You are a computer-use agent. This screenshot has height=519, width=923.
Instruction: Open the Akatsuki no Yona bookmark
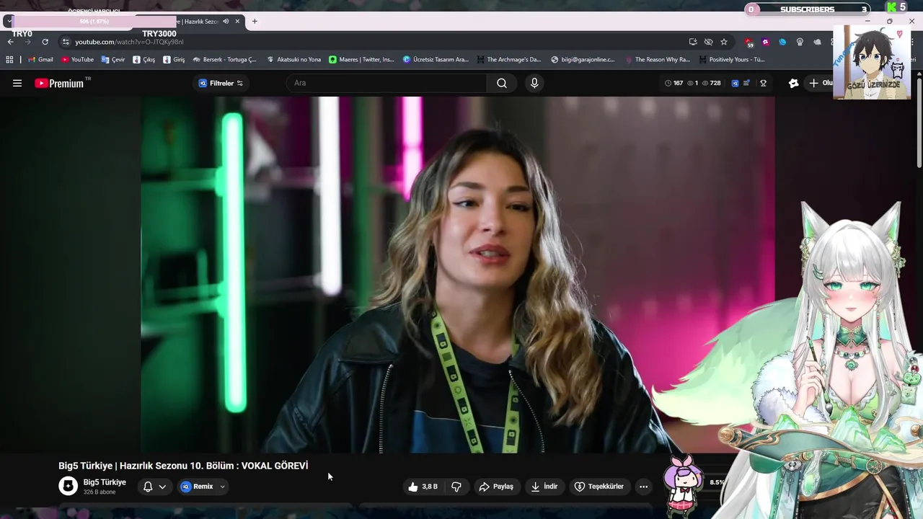[x=293, y=60]
